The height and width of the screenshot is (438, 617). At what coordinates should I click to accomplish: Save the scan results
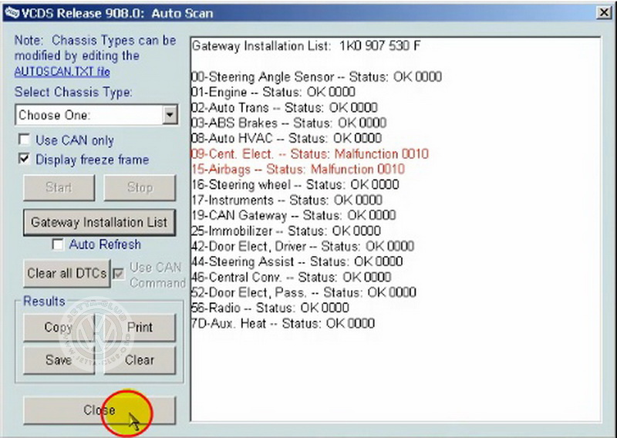59,359
